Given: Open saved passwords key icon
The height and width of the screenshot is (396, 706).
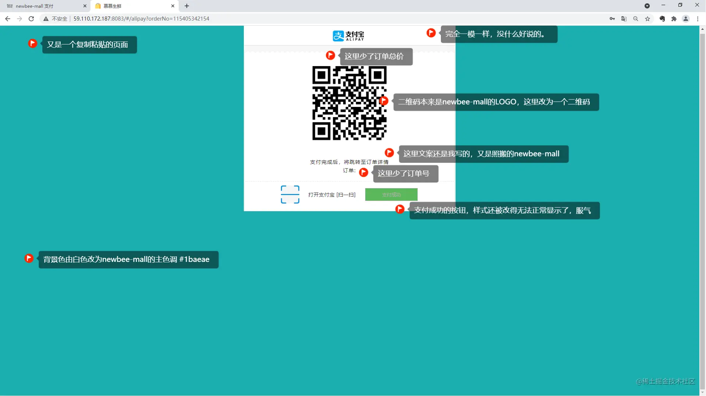Looking at the screenshot, I should tap(612, 19).
